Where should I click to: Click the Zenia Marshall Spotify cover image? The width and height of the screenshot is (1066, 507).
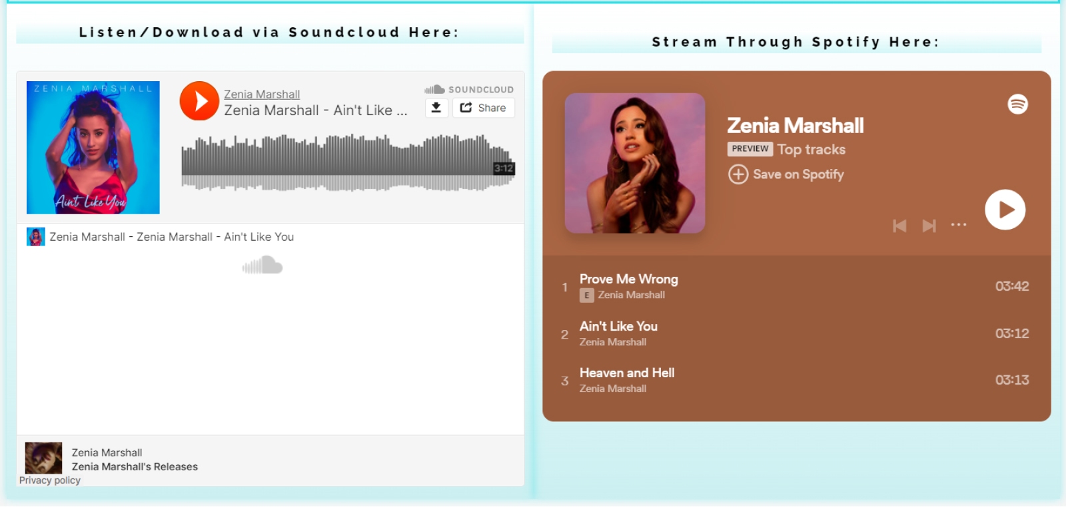[x=635, y=164]
